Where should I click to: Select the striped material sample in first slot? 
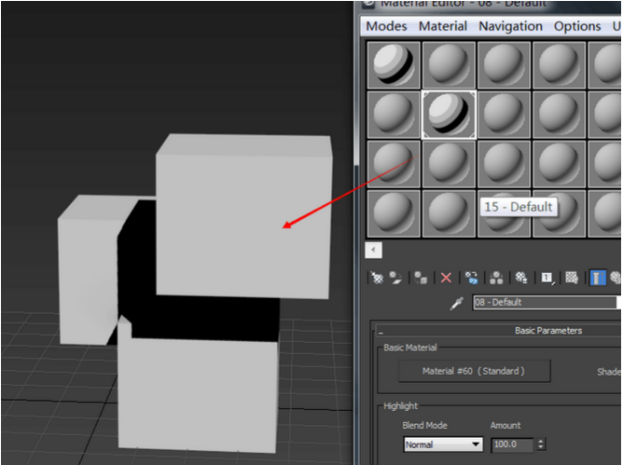(393, 65)
